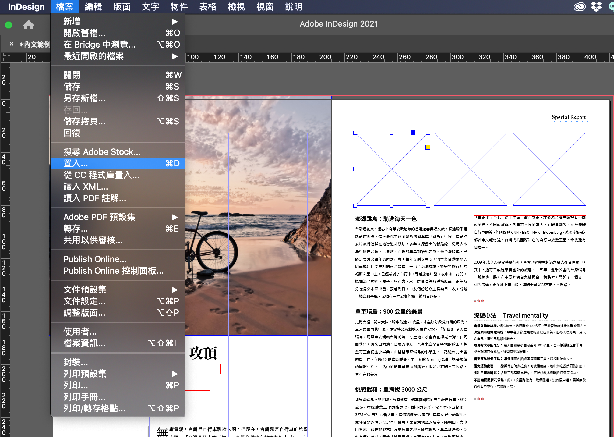Click the Home icon in toolbar
The image size is (614, 437).
tap(29, 25)
